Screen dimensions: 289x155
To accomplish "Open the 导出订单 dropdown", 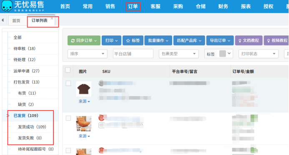I will pyautogui.click(x=220, y=41).
